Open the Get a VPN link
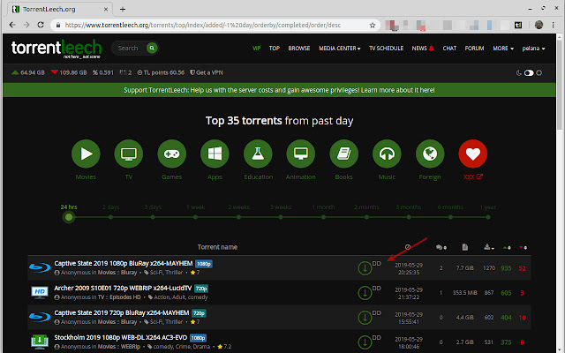 tap(207, 72)
